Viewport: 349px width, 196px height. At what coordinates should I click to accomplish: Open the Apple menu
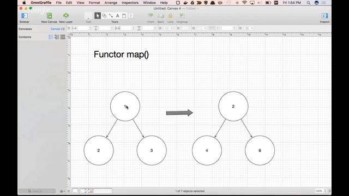[x=24, y=3]
